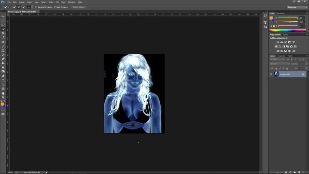Image resolution: width=309 pixels, height=174 pixels.
Task: Select the Paint Bucket tool
Action: coord(3,63)
